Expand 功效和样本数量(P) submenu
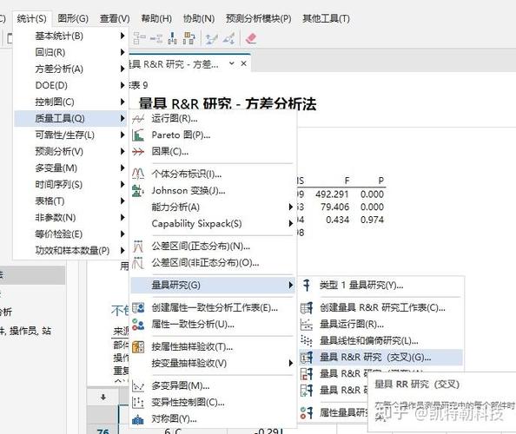This screenshot has height=434, width=516. click(70, 251)
